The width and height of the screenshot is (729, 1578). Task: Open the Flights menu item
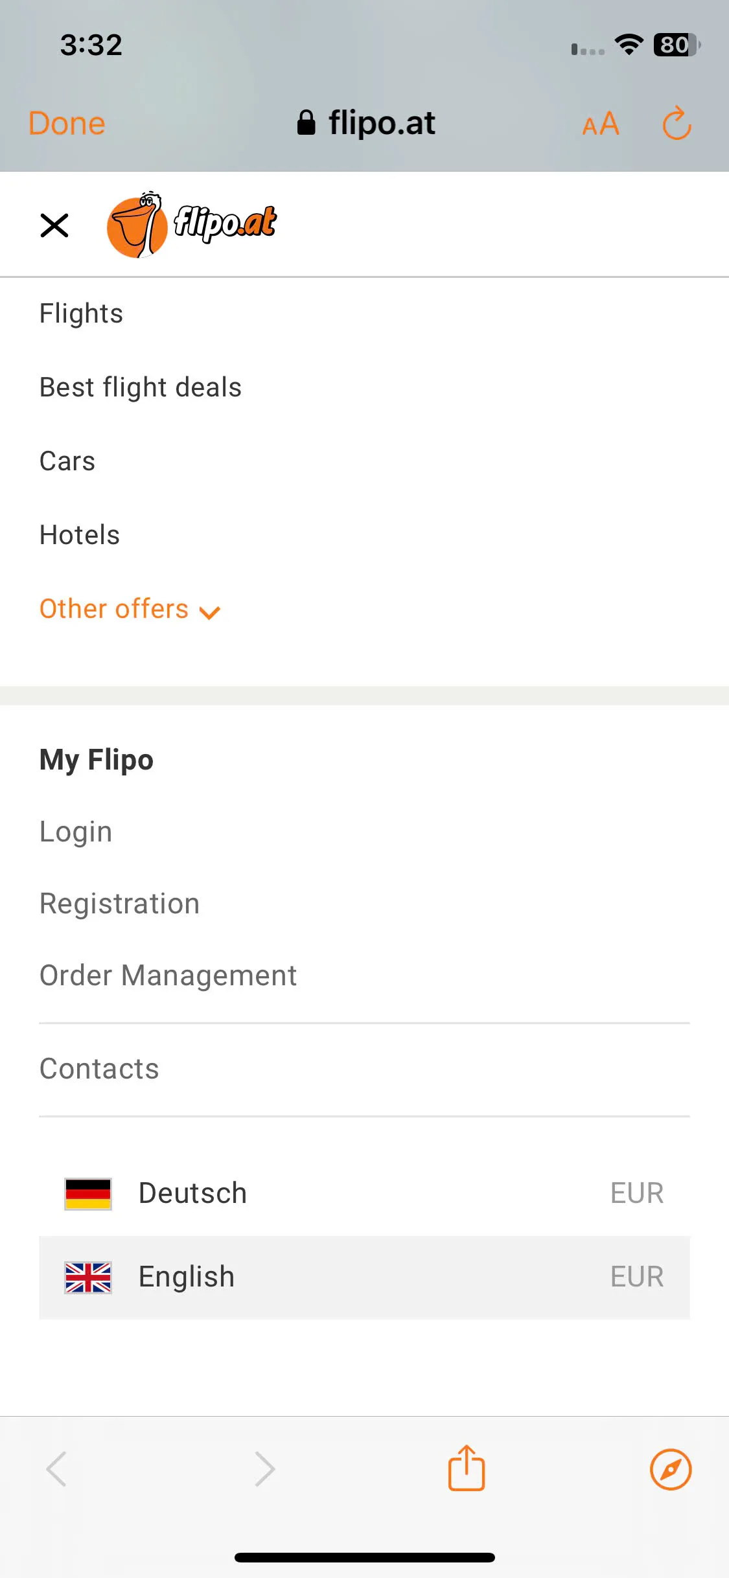tap(81, 314)
